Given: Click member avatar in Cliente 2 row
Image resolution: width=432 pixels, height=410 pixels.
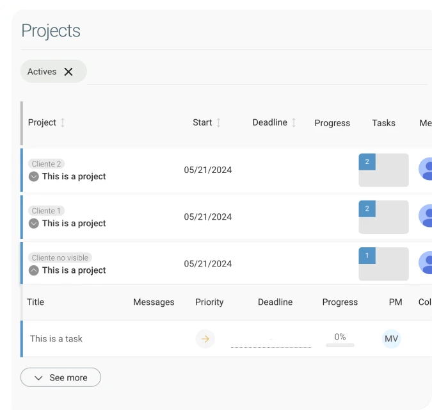Looking at the screenshot, I should pyautogui.click(x=426, y=168).
